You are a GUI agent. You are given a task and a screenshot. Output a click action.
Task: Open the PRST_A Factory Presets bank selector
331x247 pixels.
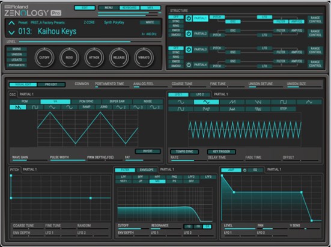click(47, 22)
